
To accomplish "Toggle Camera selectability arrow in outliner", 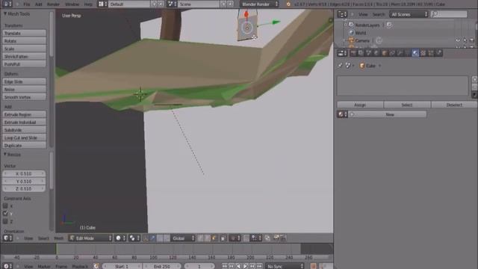I will [465, 40].
